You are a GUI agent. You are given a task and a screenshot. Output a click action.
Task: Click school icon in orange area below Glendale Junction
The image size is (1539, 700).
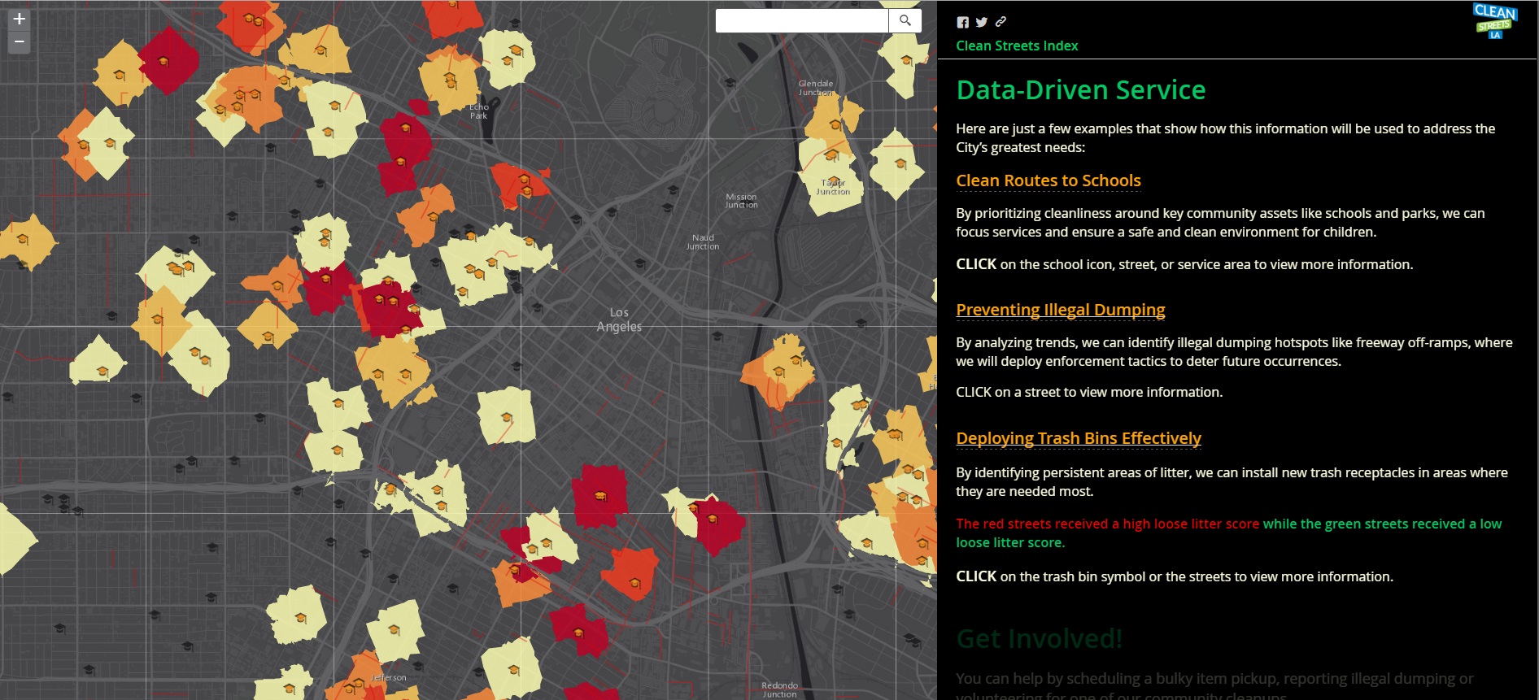click(835, 124)
